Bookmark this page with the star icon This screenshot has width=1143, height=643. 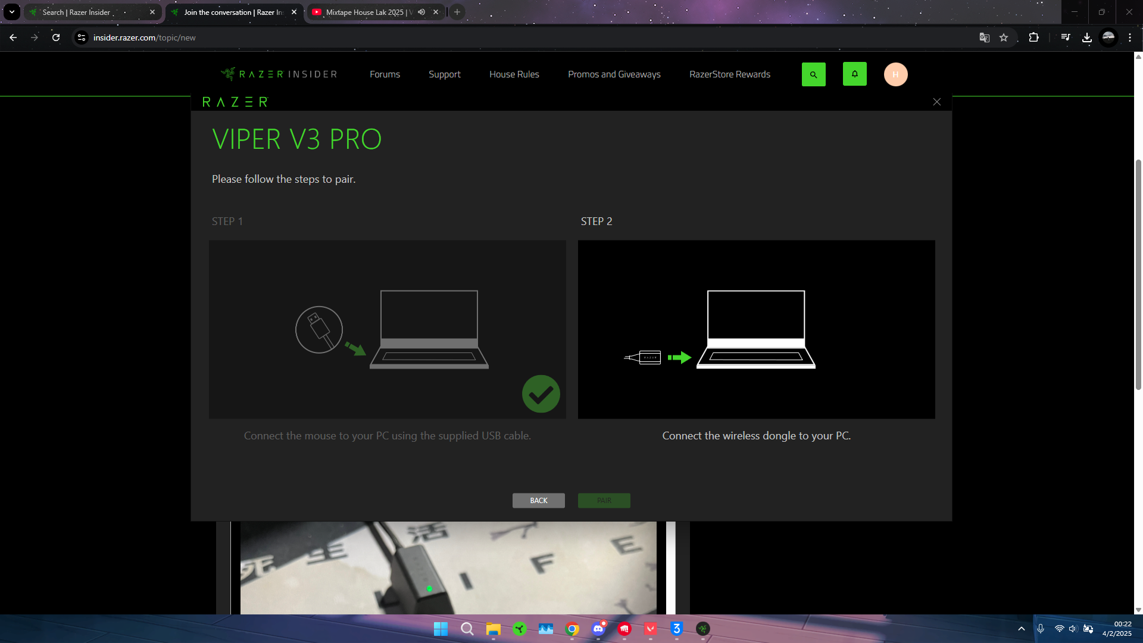click(1004, 38)
